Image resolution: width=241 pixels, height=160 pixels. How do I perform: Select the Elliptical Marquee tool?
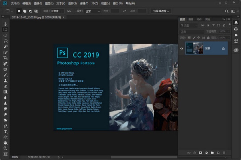(x=5, y=35)
